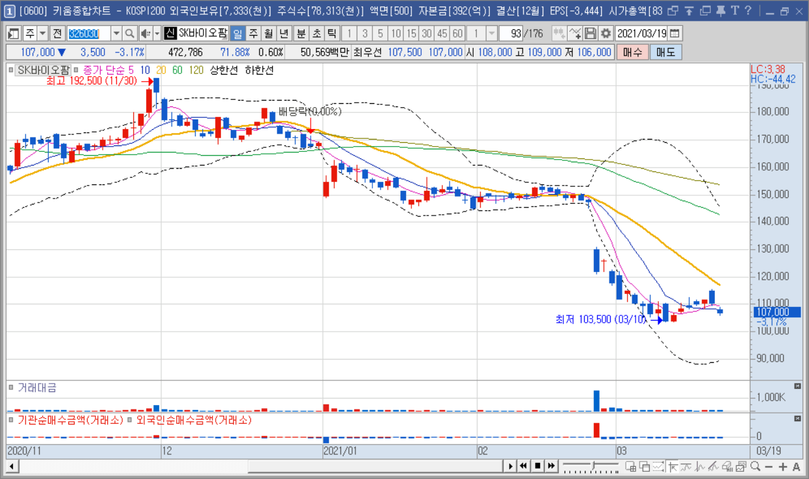Switch chart to 분 (minute) period

(x=301, y=34)
